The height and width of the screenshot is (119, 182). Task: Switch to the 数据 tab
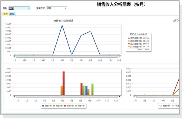[x=12, y=14]
